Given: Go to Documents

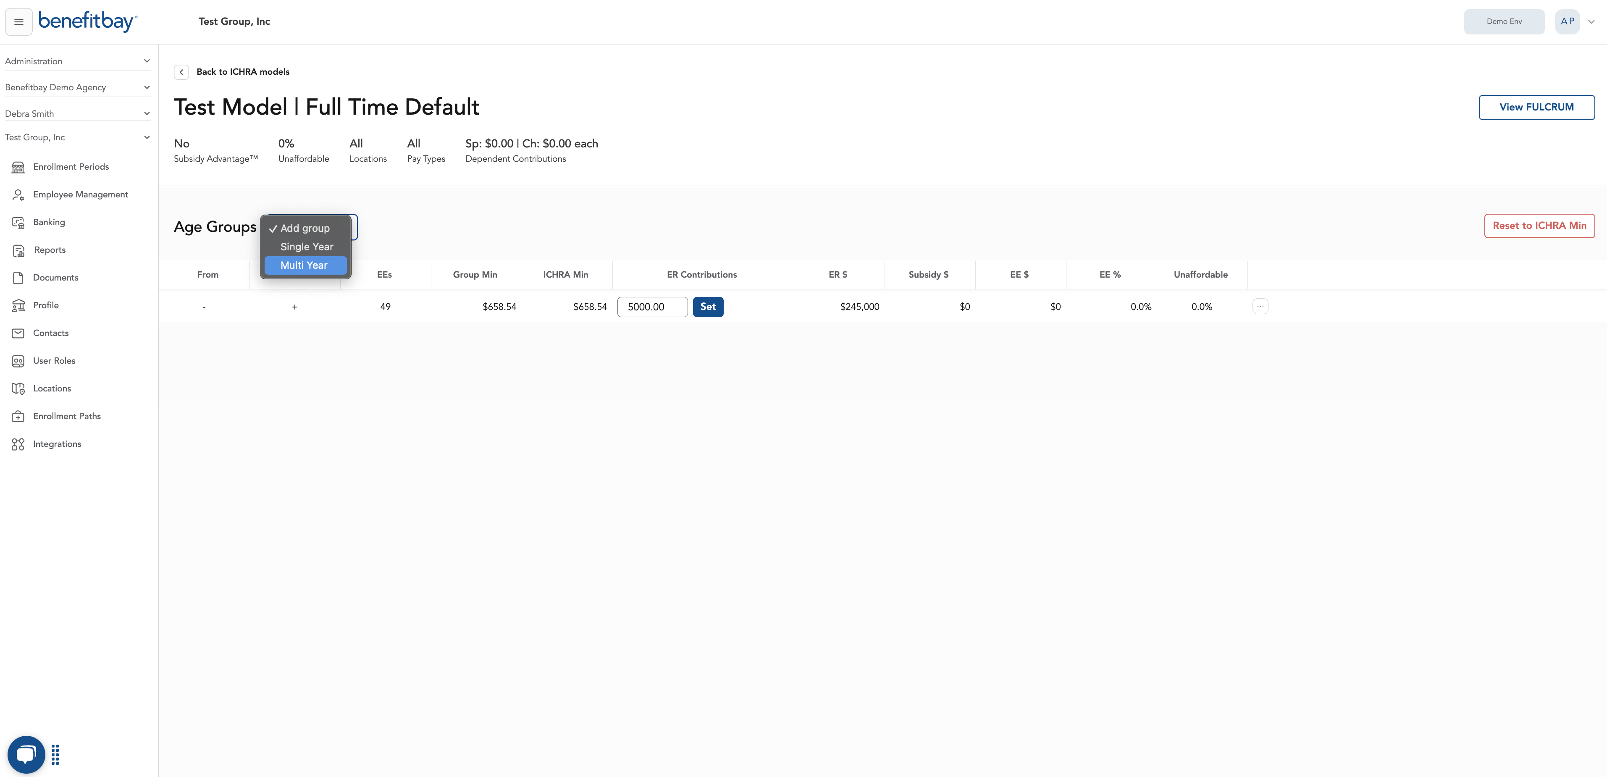Looking at the screenshot, I should [x=55, y=278].
